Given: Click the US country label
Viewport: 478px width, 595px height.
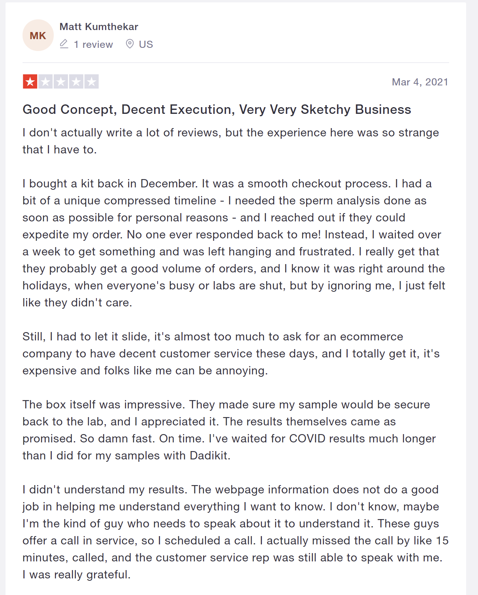Looking at the screenshot, I should pyautogui.click(x=146, y=44).
